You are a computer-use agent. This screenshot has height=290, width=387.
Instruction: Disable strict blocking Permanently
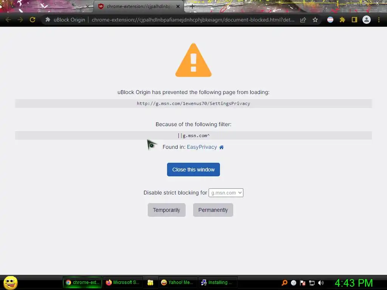point(213,210)
